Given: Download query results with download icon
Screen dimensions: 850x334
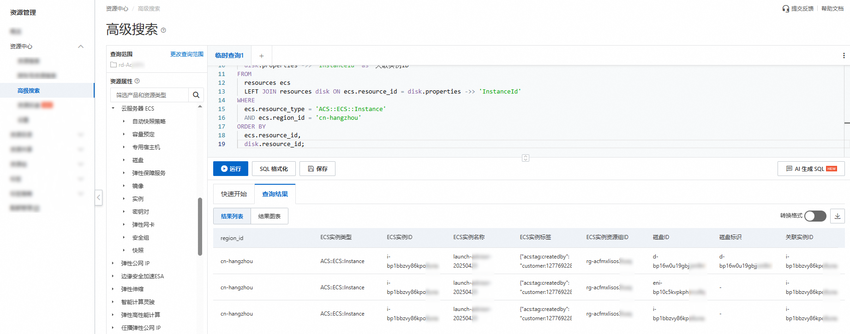Looking at the screenshot, I should (x=838, y=216).
